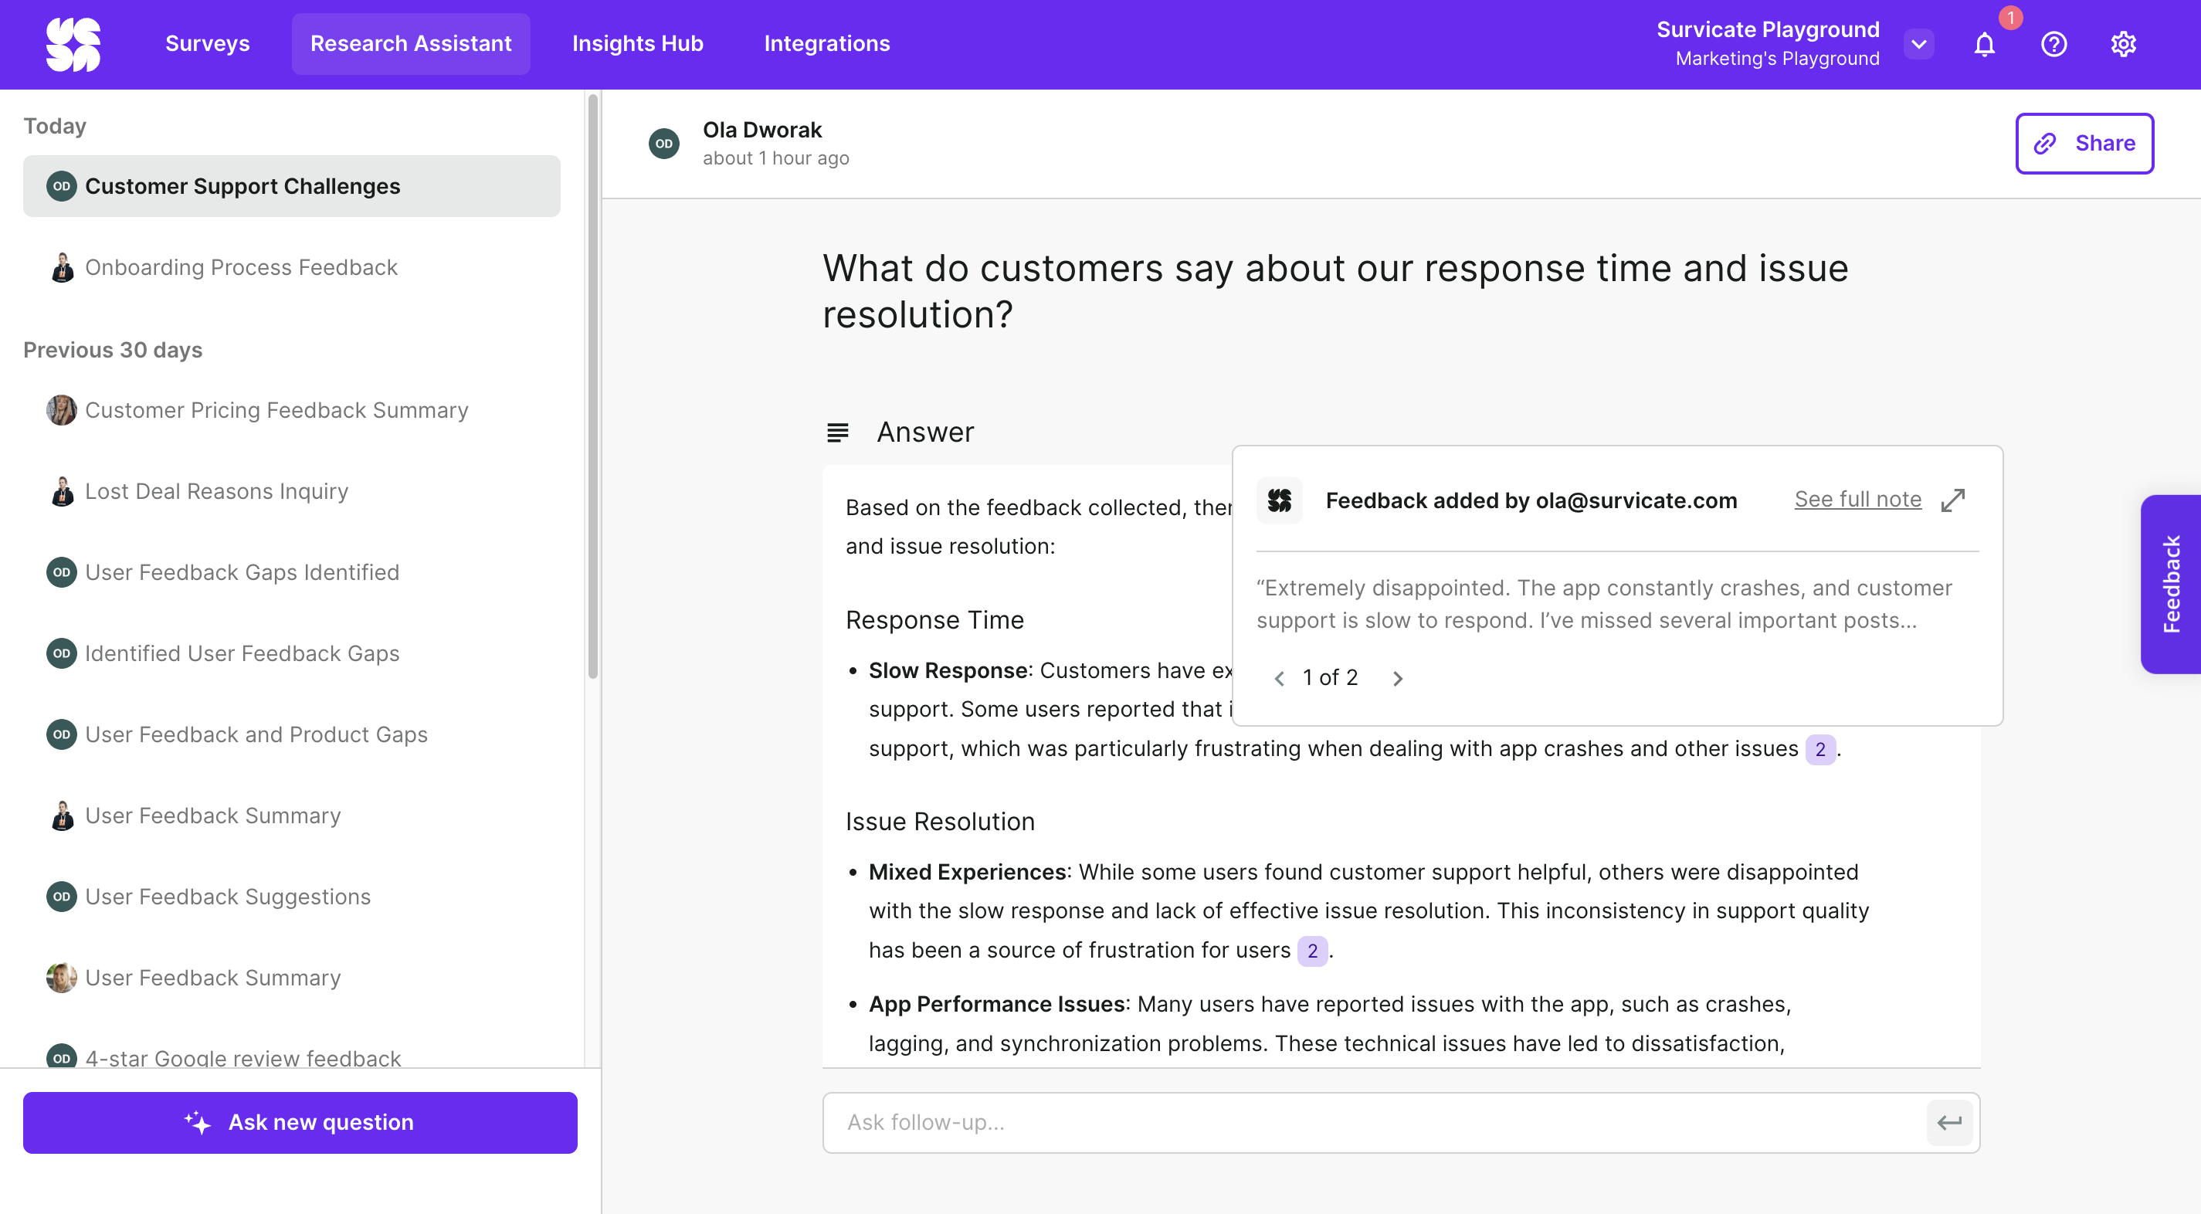
Task: Click the answer outline icon beside Answer heading
Action: point(839,432)
